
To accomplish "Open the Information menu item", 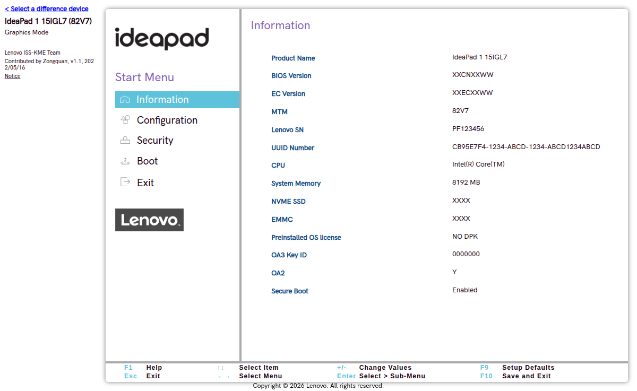I will coord(177,100).
